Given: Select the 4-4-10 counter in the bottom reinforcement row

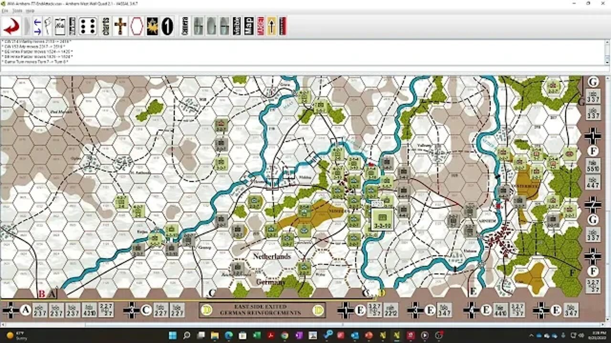Looking at the screenshot, I should [501, 310].
